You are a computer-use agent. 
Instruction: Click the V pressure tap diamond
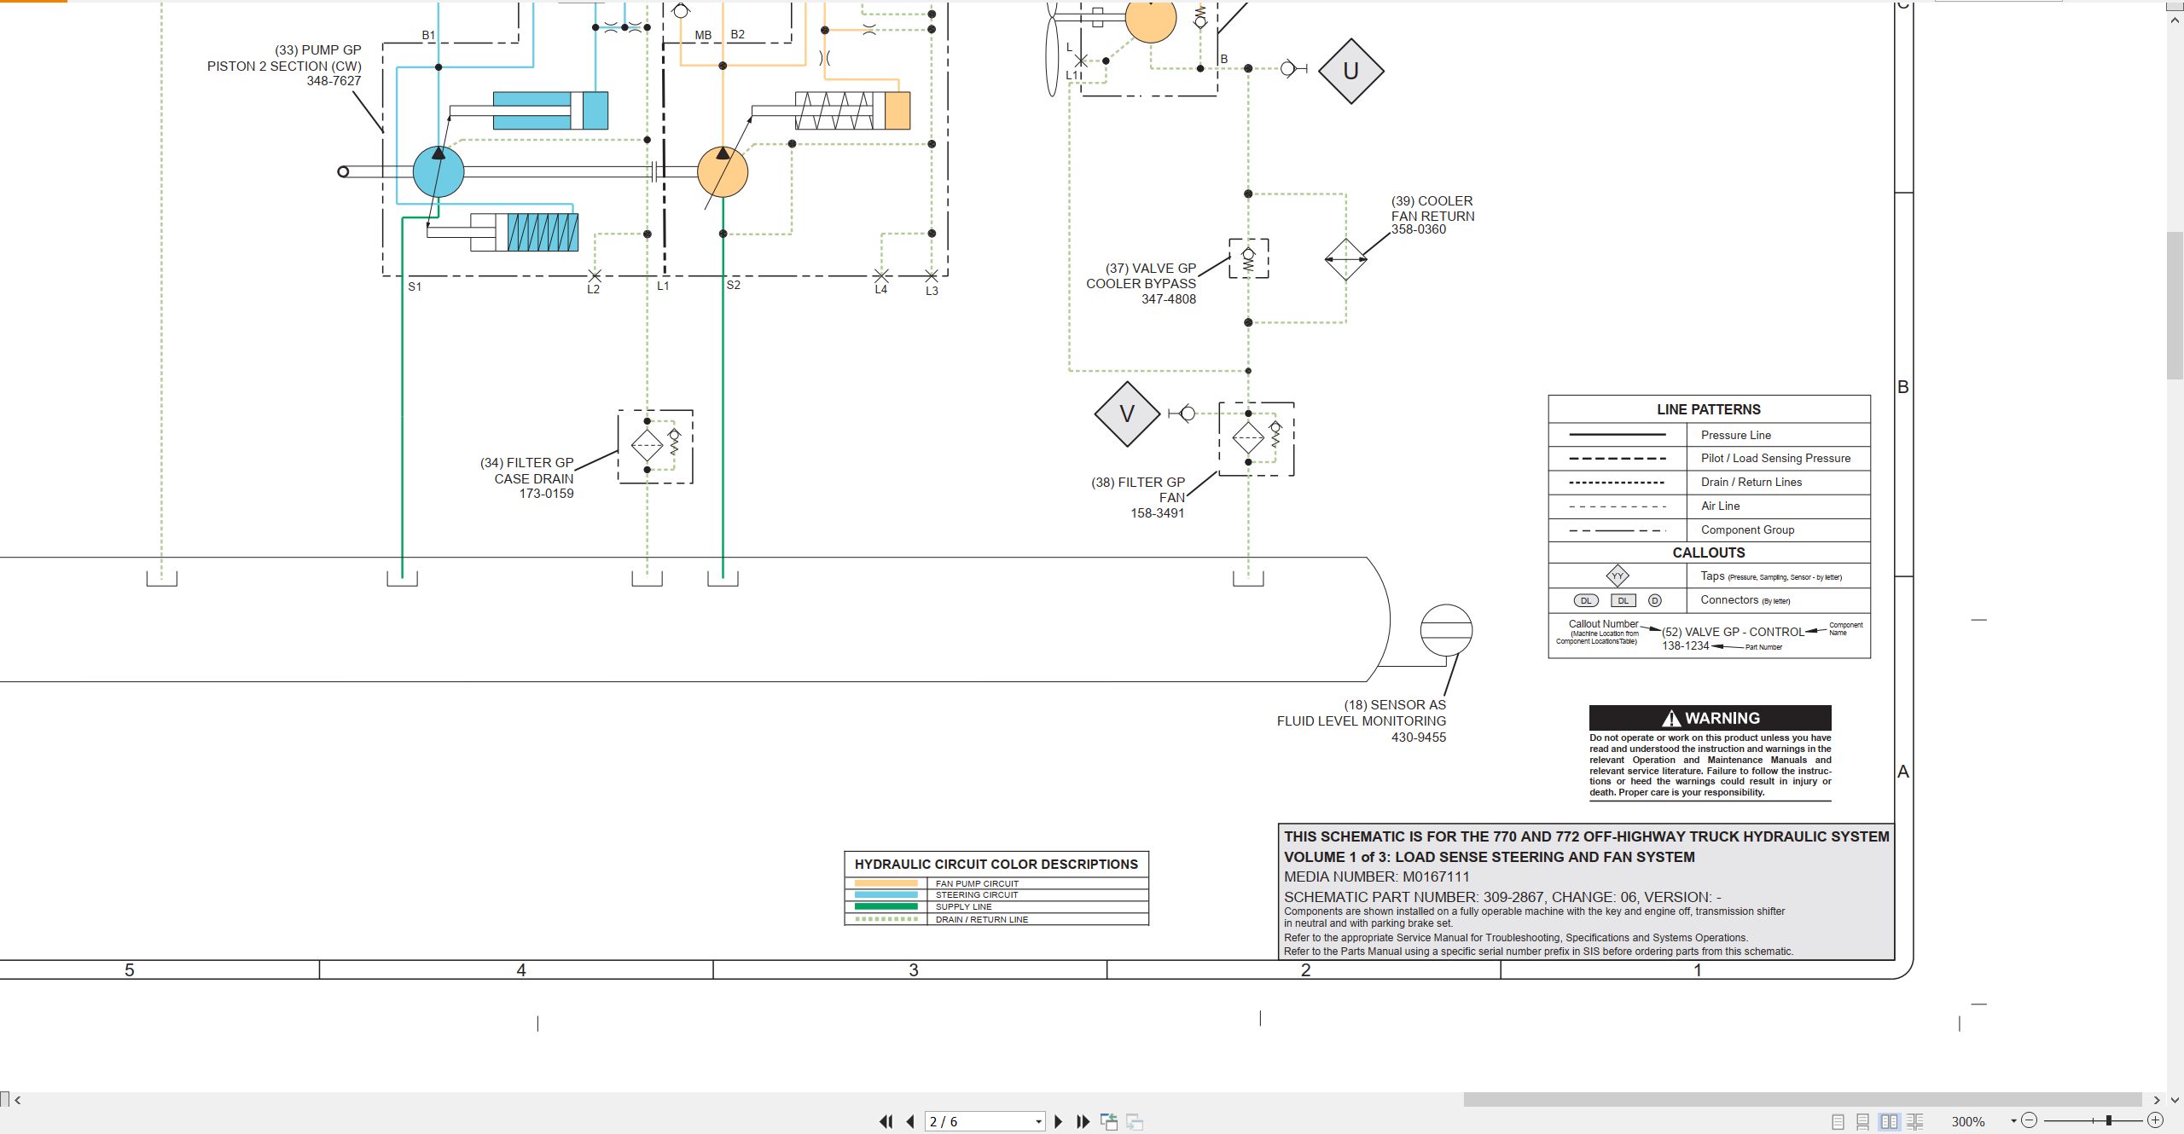[x=1127, y=414]
